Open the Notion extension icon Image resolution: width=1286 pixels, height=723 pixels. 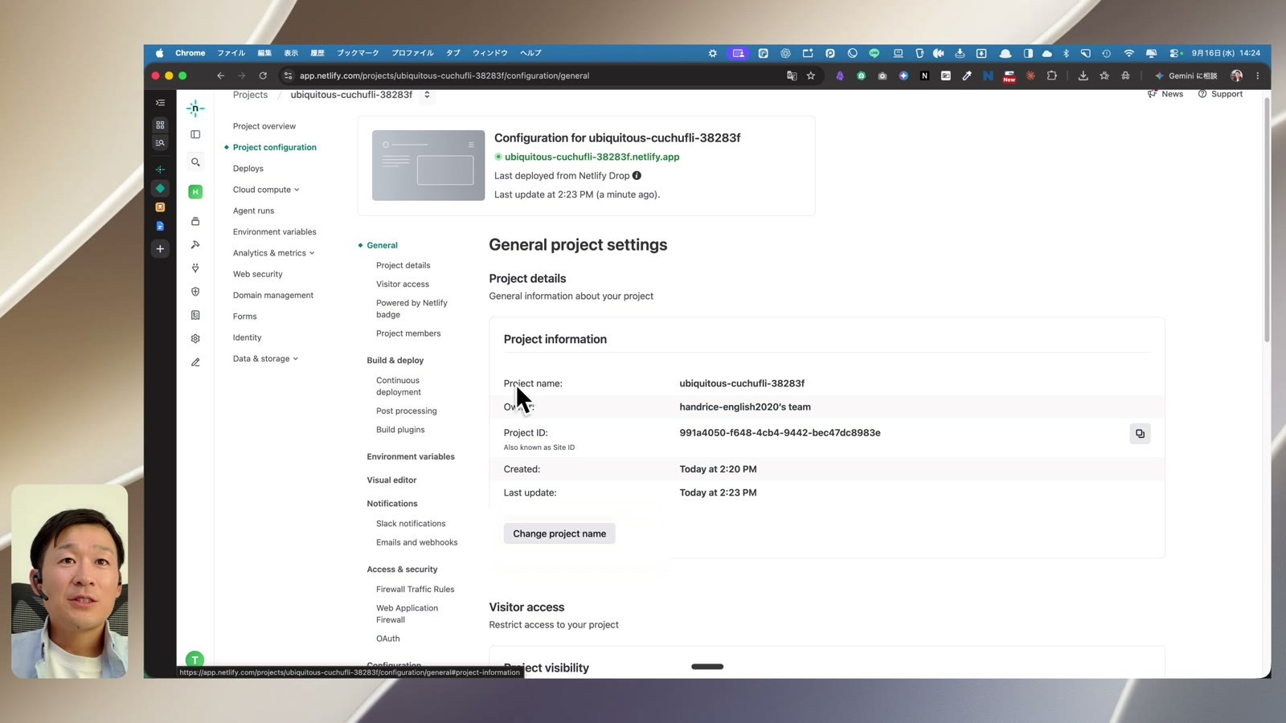pos(924,76)
